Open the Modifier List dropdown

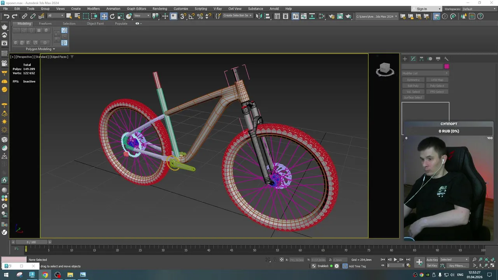click(x=425, y=73)
